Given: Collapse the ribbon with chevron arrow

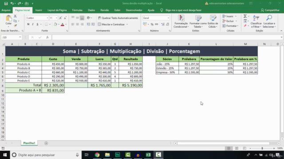Looking at the screenshot, I should pyautogui.click(x=281, y=31).
